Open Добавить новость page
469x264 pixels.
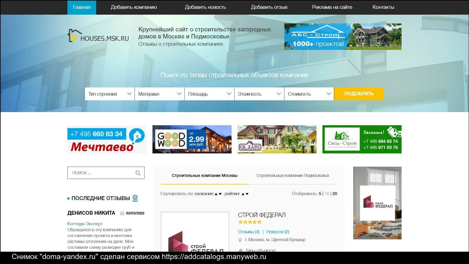[x=205, y=7]
